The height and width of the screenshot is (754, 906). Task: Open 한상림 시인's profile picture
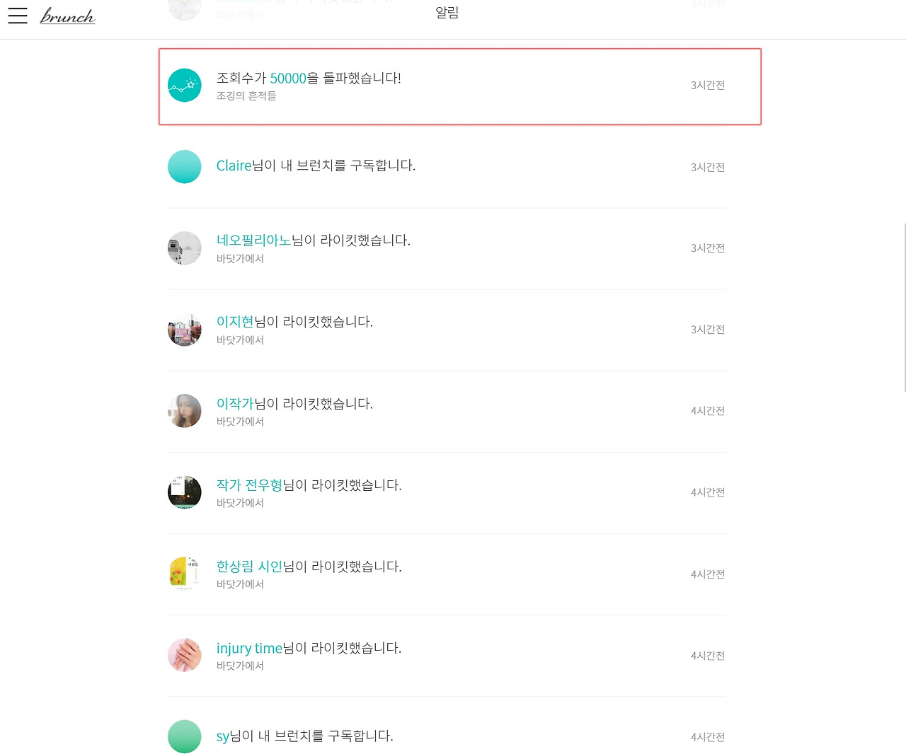(x=185, y=574)
